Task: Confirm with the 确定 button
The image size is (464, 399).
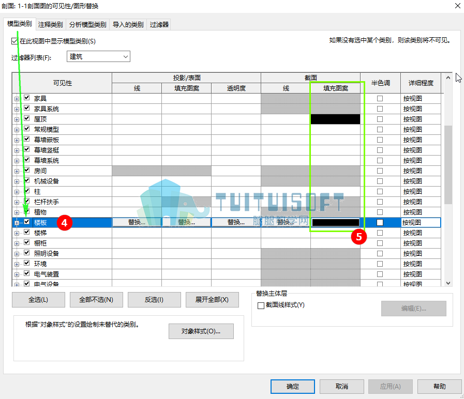Action: [x=293, y=387]
